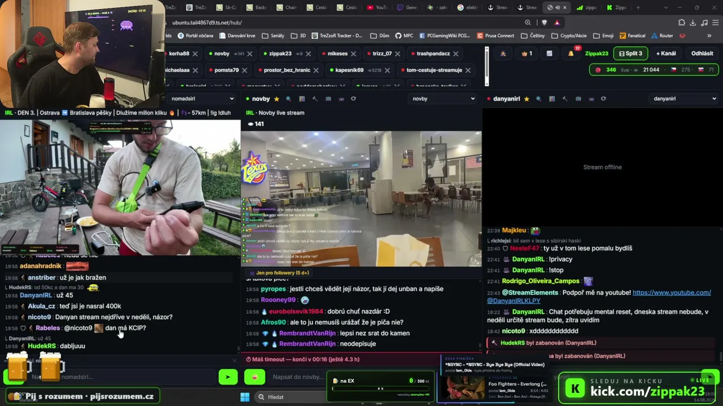Click the Brave Rewards triangle icon
Screen dimensions: 723x406
[557, 23]
